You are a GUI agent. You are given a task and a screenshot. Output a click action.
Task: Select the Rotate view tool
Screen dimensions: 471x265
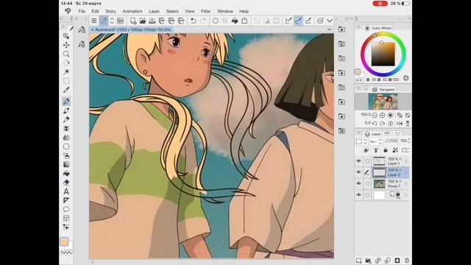66,63
